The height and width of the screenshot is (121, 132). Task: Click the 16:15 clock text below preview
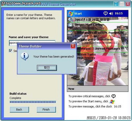(x=117, y=107)
